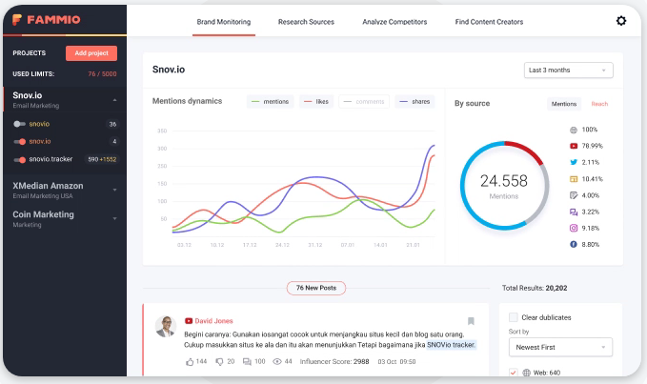Toggle the snovio.tracker keyword switch
647x384 pixels.
19,160
